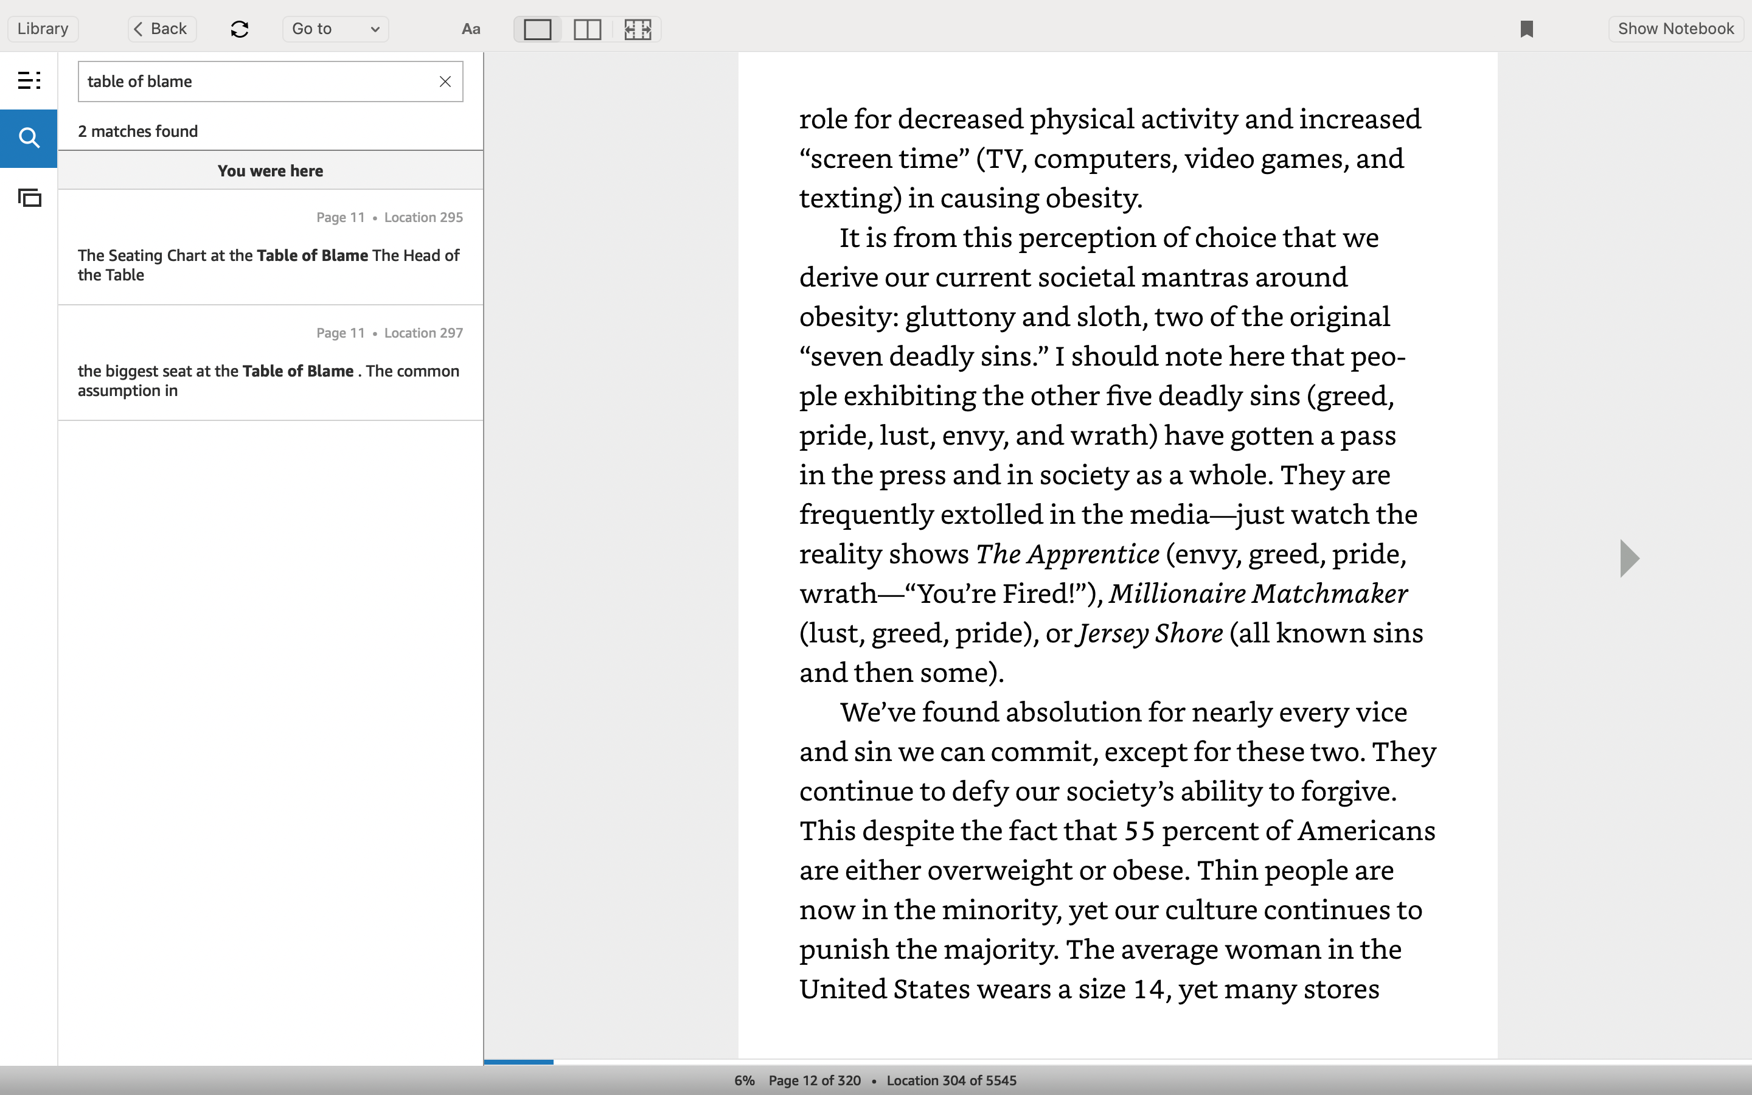Open the Location 295 search result
The width and height of the screenshot is (1752, 1095).
coord(270,247)
